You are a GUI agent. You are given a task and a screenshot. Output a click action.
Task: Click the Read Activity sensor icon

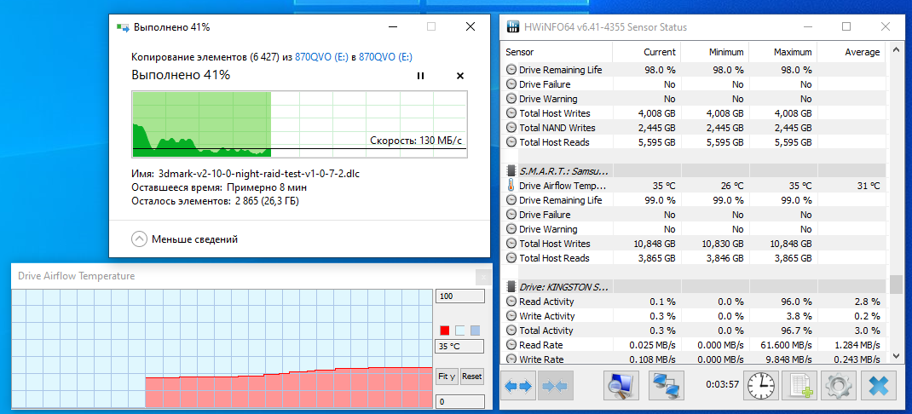click(x=511, y=302)
